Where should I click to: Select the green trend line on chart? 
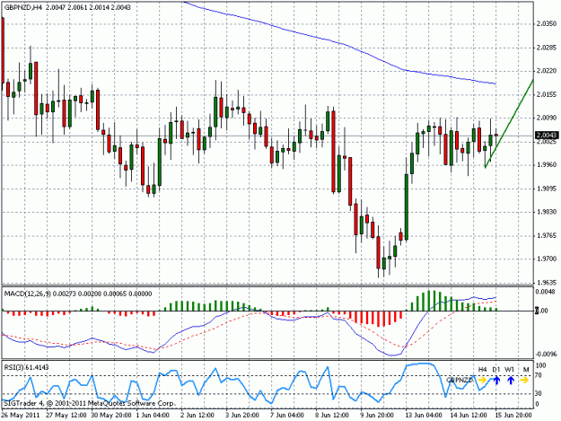[510, 123]
